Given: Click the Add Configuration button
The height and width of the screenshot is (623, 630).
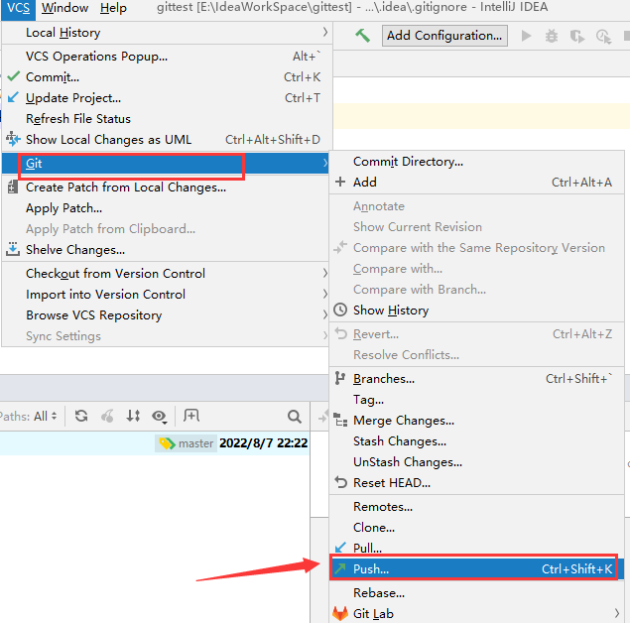Looking at the screenshot, I should tap(444, 36).
